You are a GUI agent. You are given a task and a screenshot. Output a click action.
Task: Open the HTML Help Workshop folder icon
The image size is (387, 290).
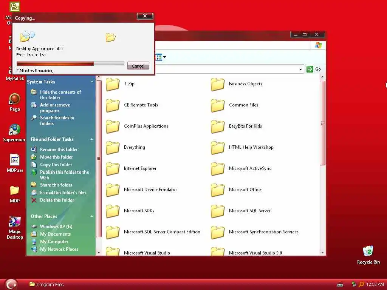click(218, 148)
